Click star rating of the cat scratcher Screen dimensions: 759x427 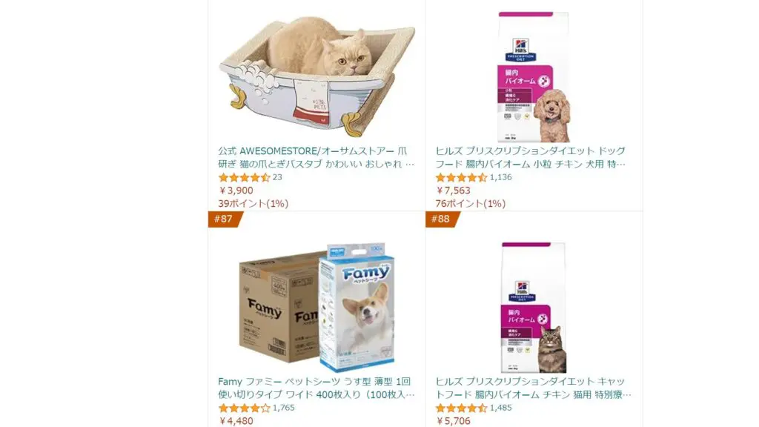pos(244,177)
